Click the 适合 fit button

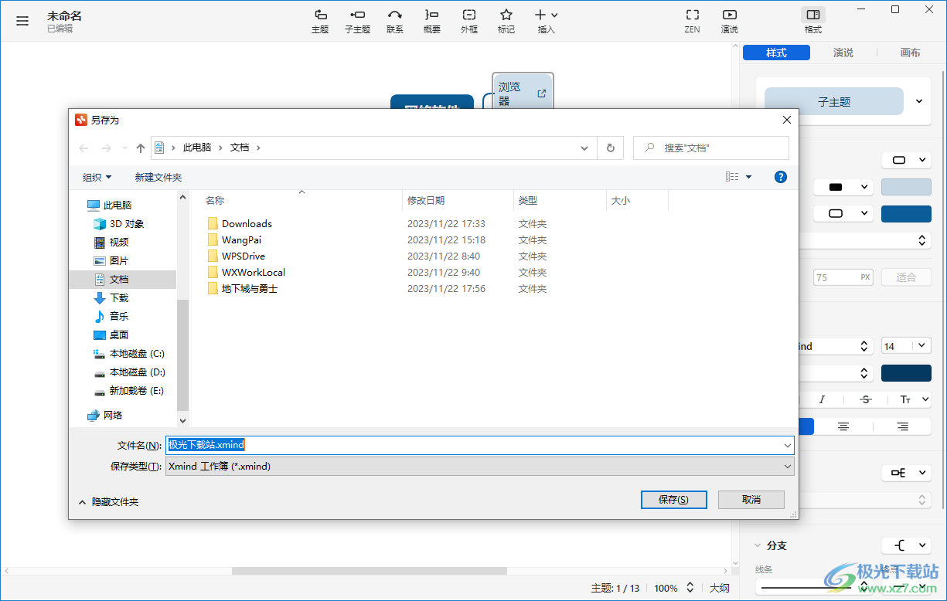[906, 277]
